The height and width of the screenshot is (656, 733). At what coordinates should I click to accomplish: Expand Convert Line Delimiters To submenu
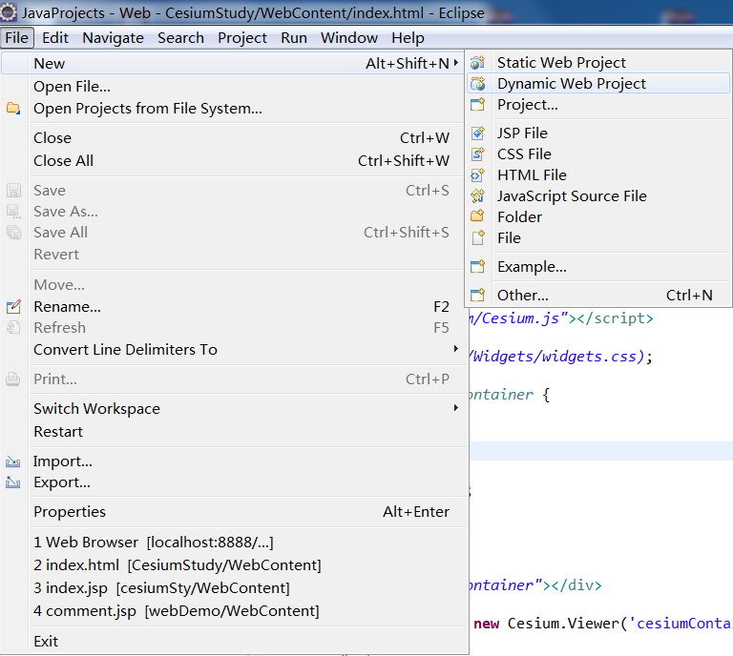point(456,349)
